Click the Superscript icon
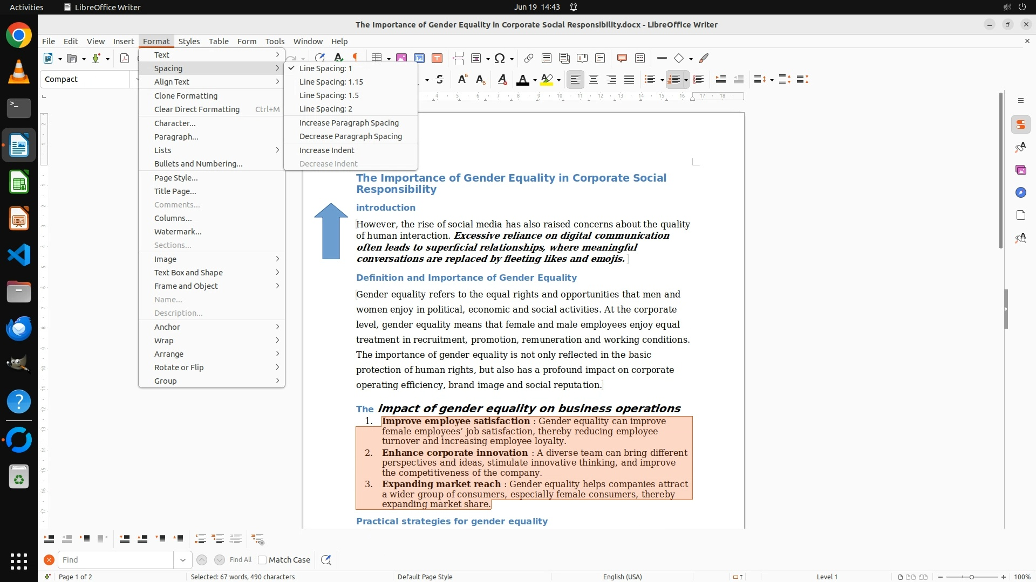The image size is (1036, 582). pos(462,80)
